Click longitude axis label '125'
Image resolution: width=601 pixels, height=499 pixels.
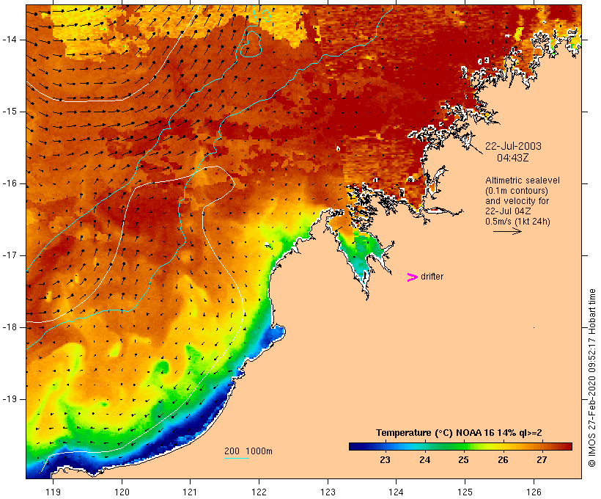465,492
